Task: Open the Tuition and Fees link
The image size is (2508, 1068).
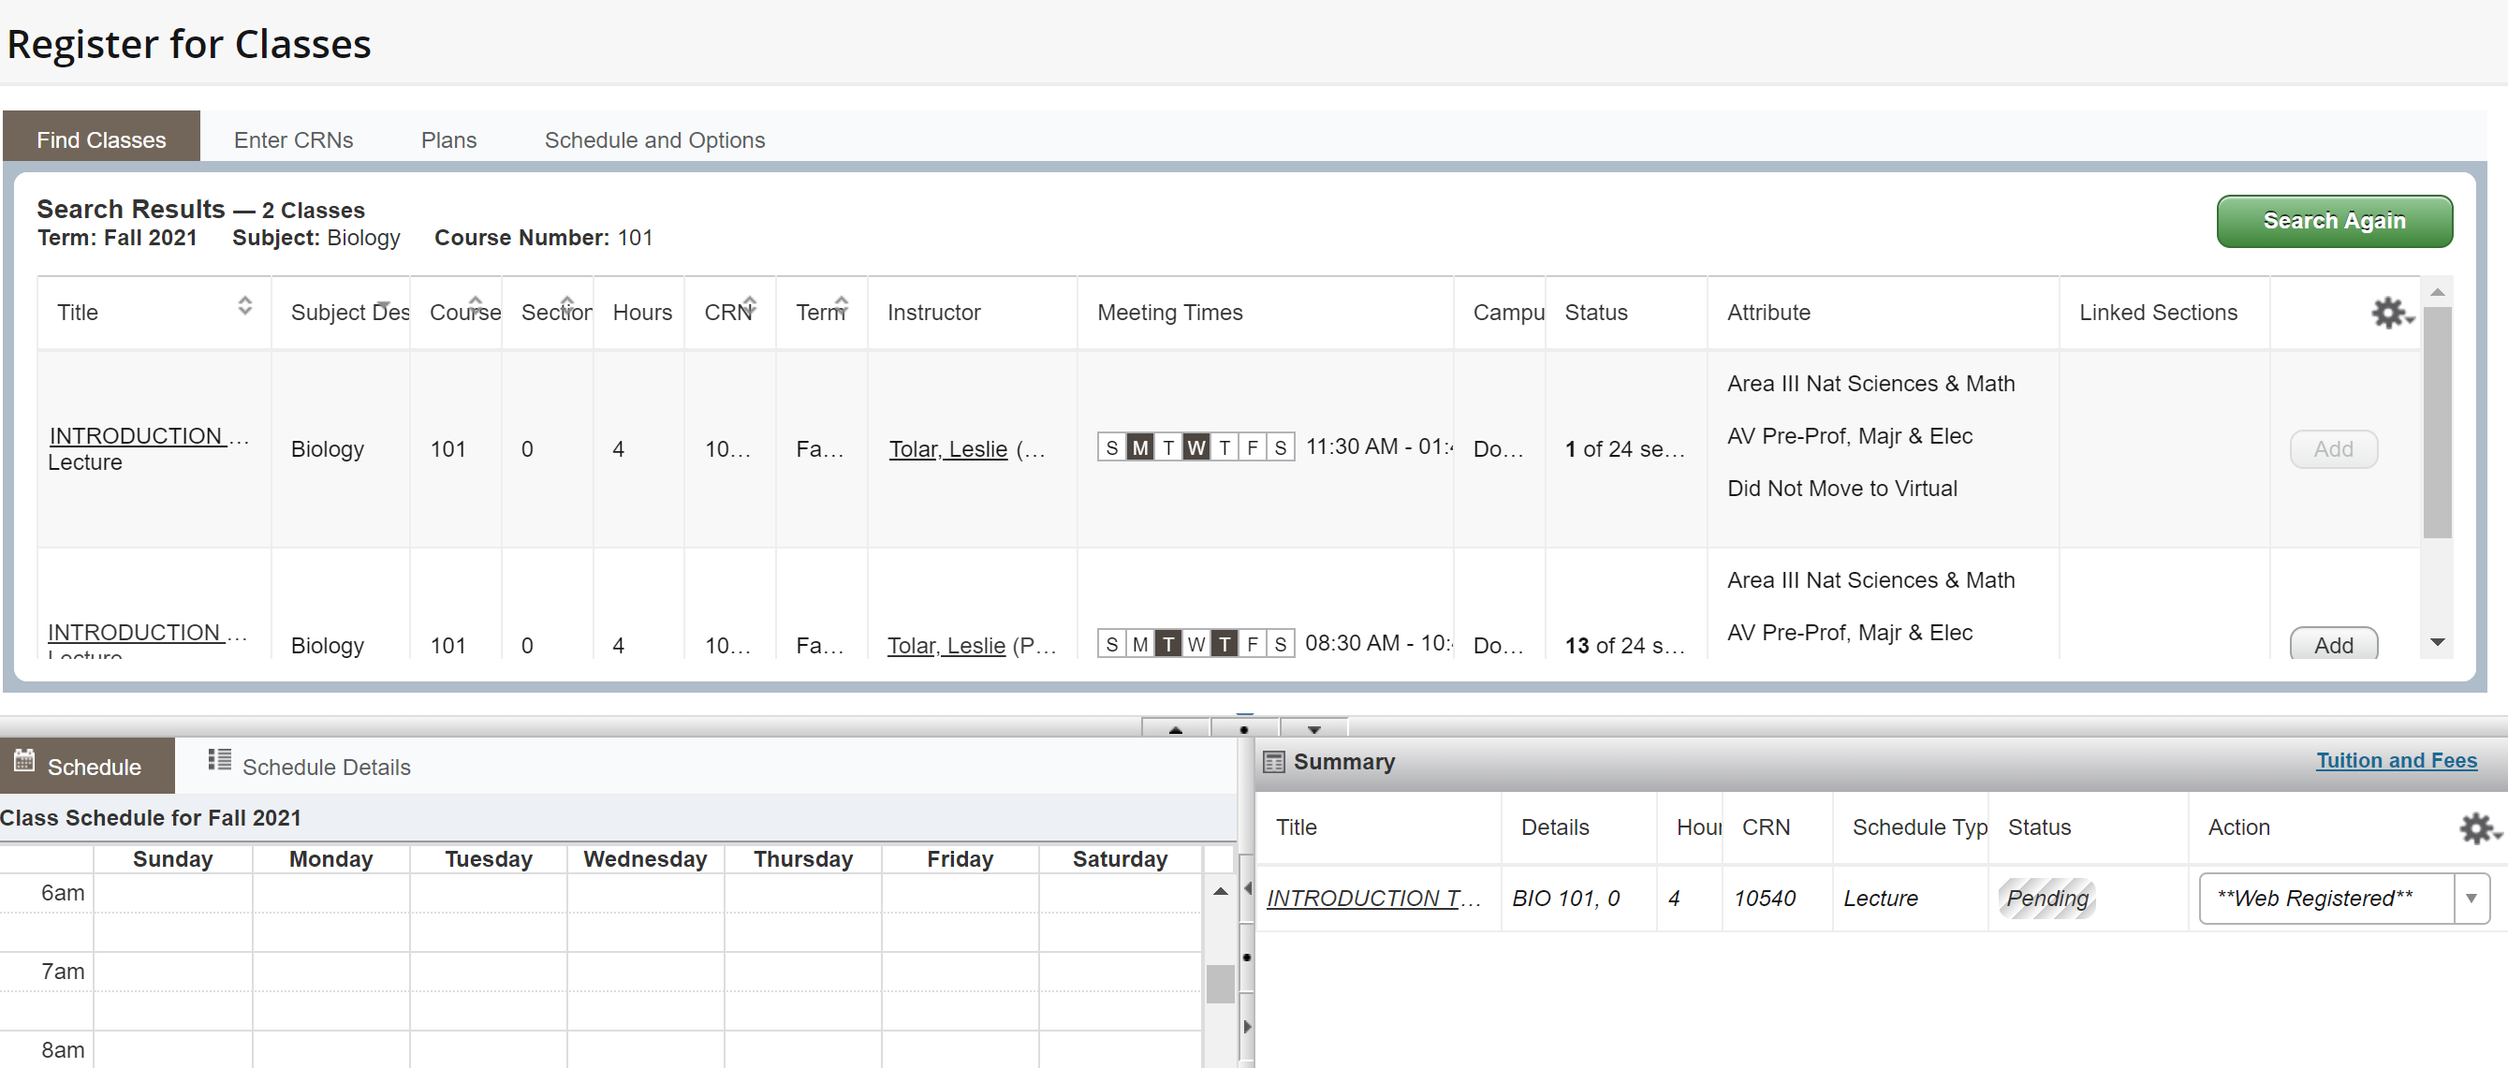Action: [2396, 760]
